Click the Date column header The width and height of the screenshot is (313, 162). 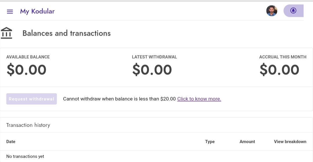(11, 142)
